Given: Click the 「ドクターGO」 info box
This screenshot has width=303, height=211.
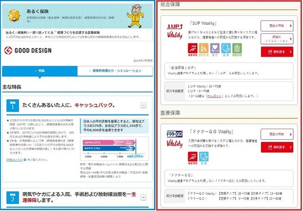Looking at the screenshot, I should [x=229, y=178].
